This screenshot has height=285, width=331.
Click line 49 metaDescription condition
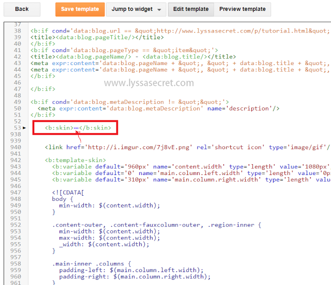coord(130,102)
